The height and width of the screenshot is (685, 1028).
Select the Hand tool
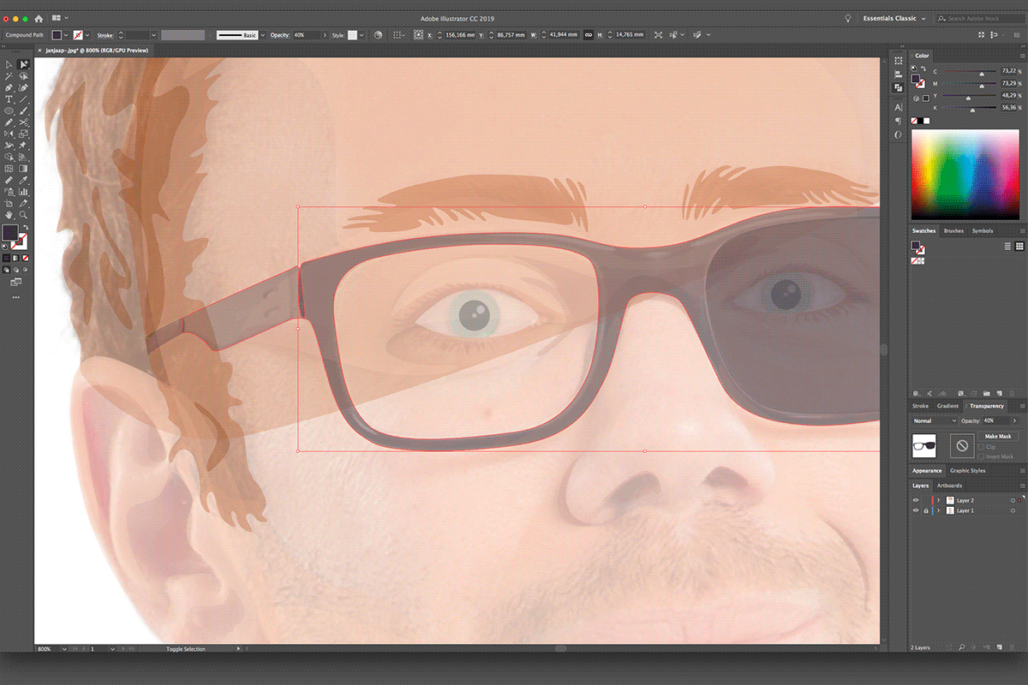(x=9, y=215)
